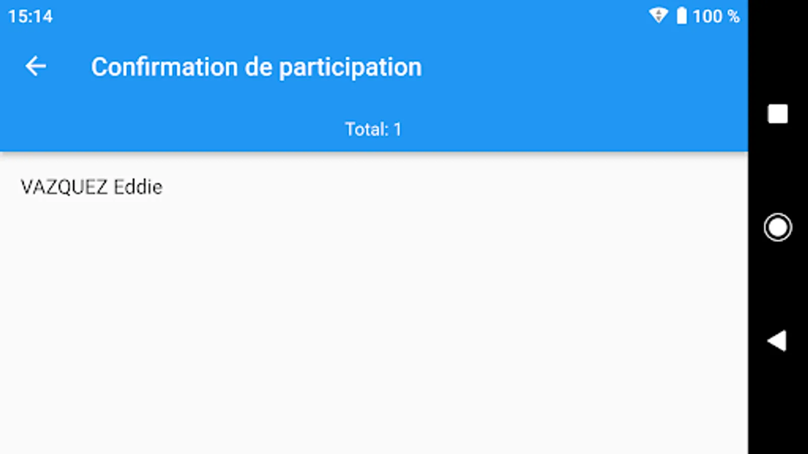Click the surname "VAZQUEZ" in the list
808x454 pixels.
click(64, 187)
